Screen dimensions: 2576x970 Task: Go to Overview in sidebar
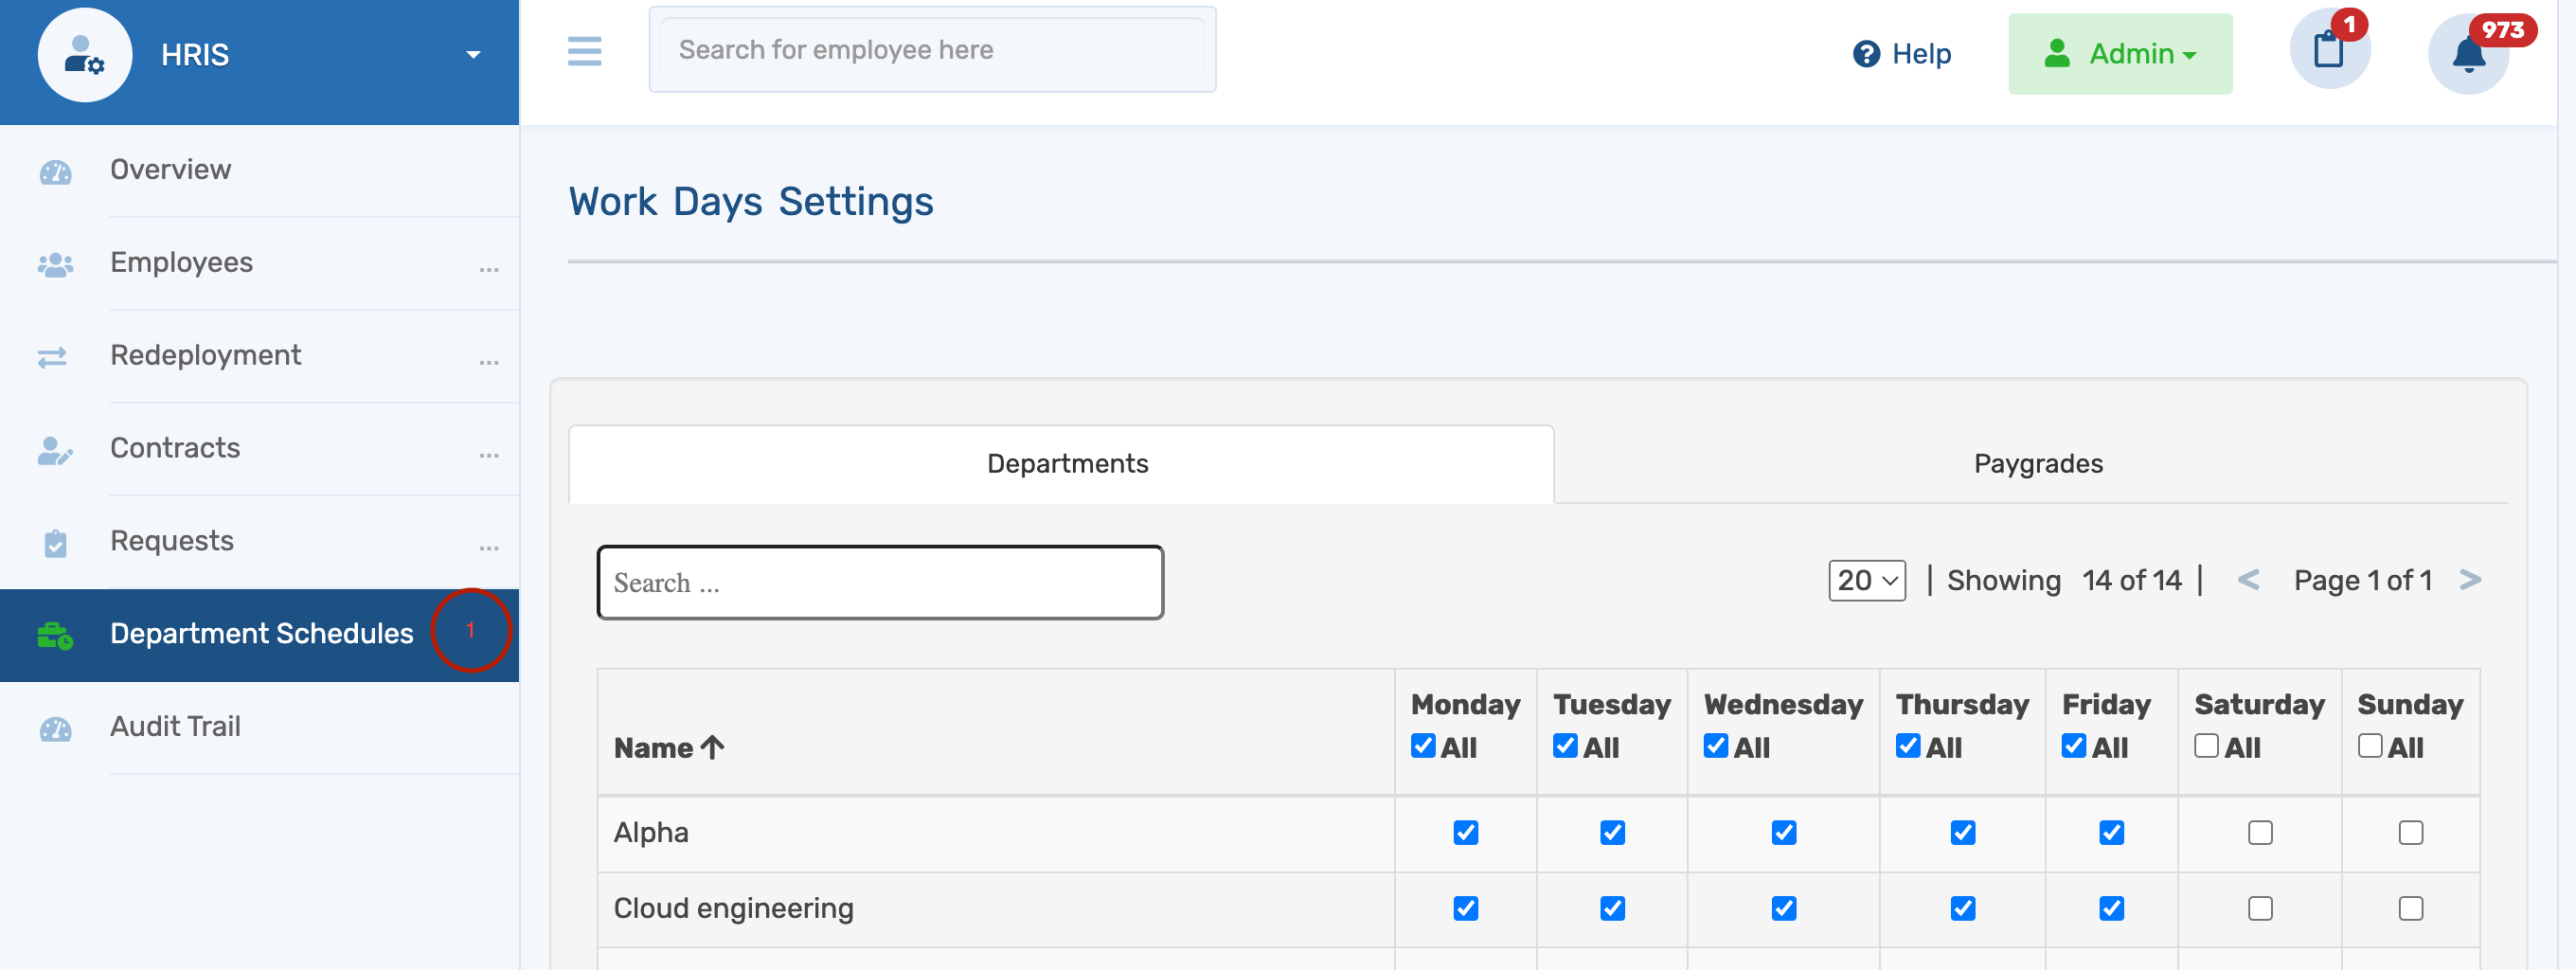tap(171, 169)
